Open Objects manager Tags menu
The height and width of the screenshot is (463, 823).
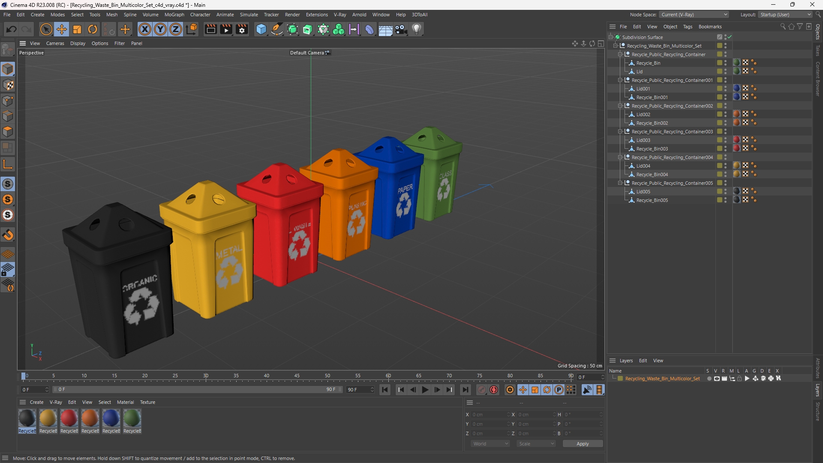tap(688, 27)
